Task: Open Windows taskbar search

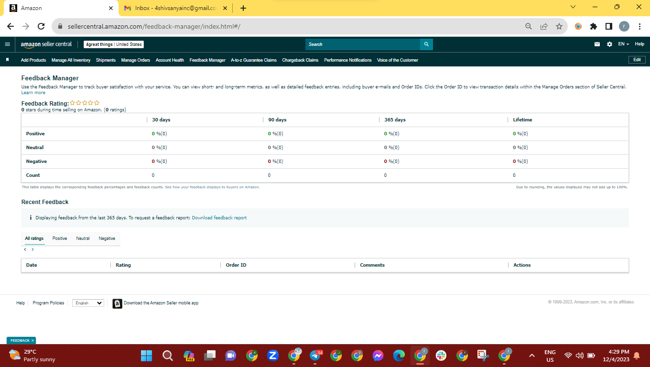Action: [167, 356]
